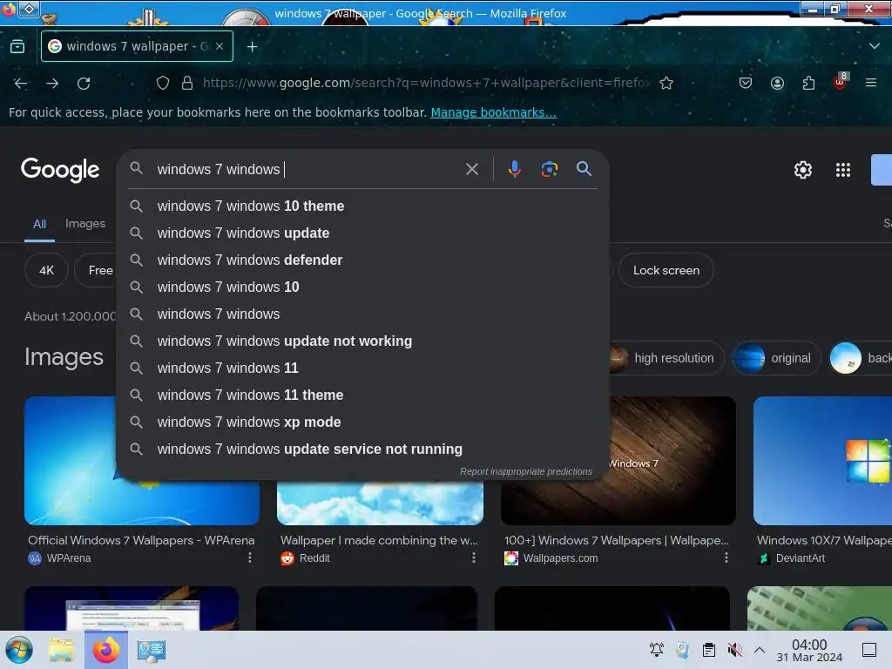Choose windows update not working suggestion
The image size is (892, 669).
tap(362, 341)
